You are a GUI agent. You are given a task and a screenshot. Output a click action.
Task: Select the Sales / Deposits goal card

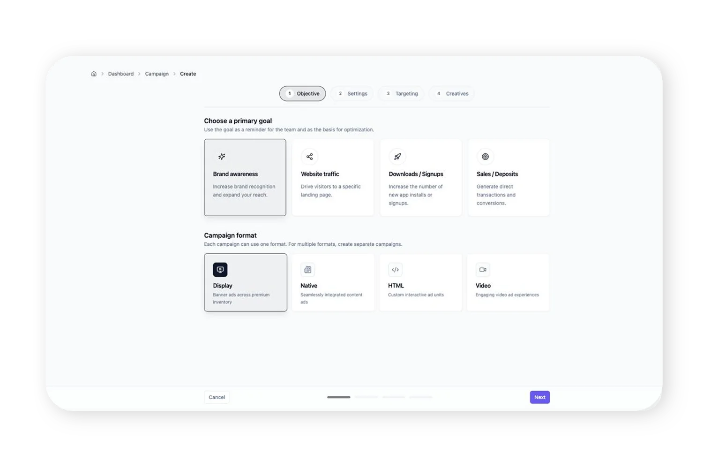(x=509, y=177)
